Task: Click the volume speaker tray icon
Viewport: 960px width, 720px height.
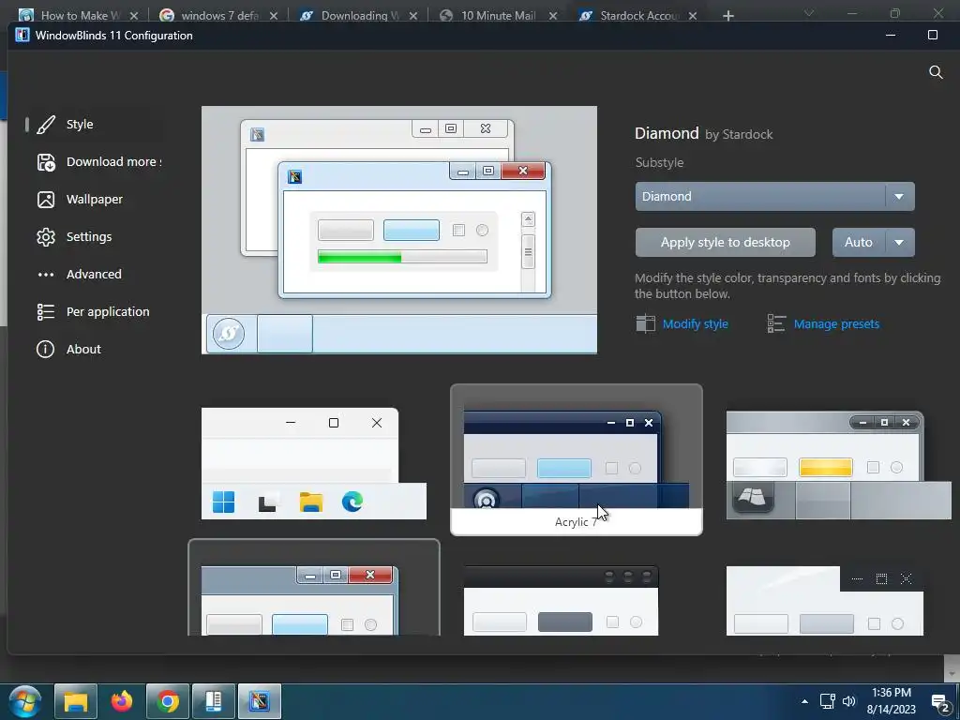Action: [849, 701]
